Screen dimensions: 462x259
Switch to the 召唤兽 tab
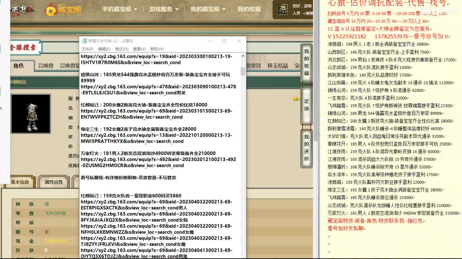[46, 66]
